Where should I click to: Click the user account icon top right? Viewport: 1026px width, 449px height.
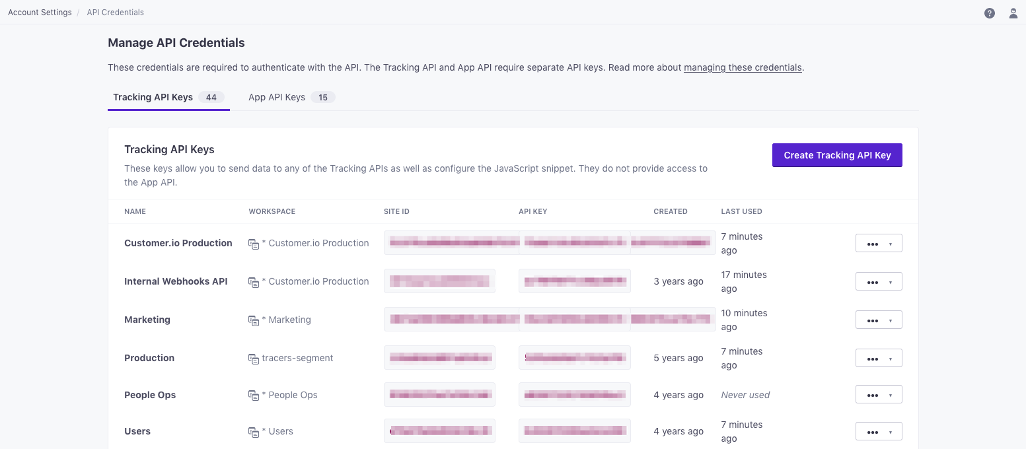(x=1013, y=13)
